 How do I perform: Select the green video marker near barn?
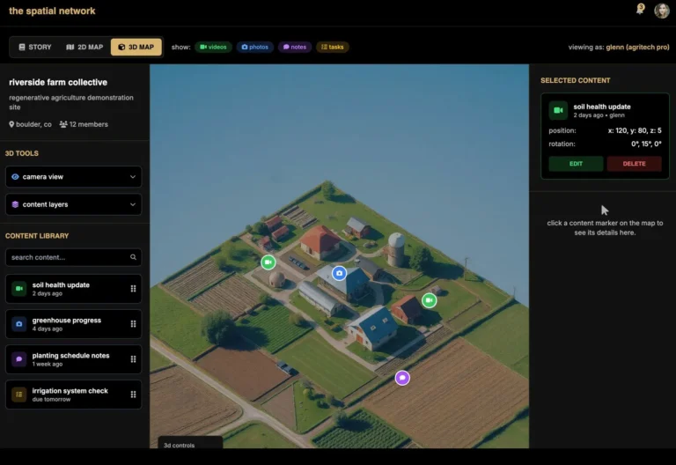coord(429,300)
